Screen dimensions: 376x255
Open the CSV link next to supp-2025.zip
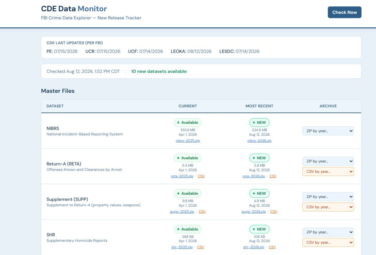[202, 211]
